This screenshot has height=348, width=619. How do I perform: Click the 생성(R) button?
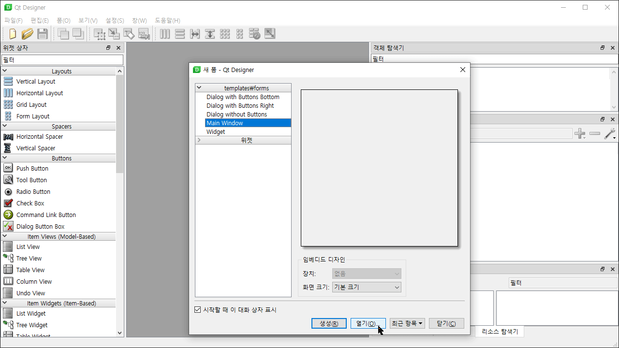(329, 323)
